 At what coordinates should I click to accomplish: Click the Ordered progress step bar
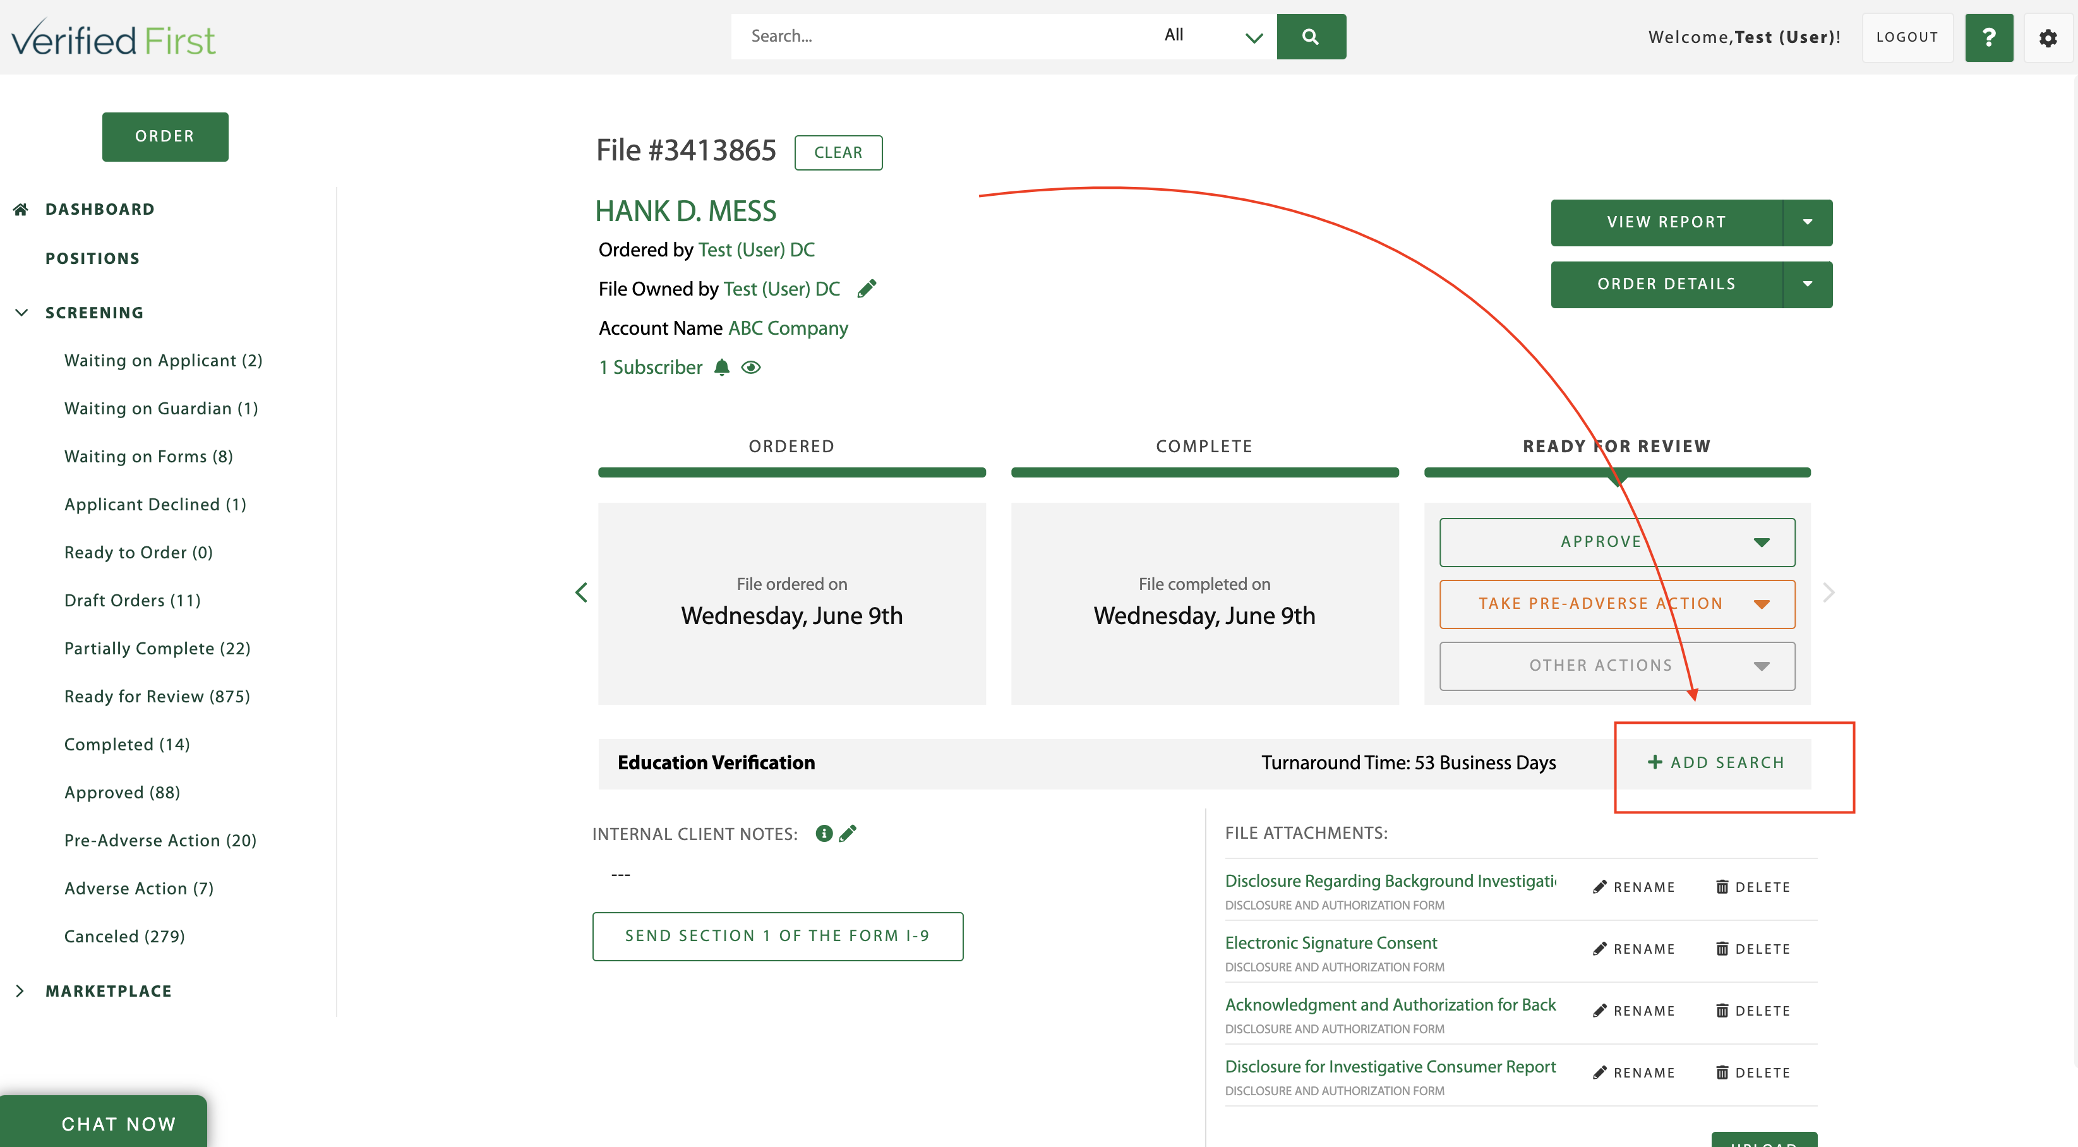coord(792,472)
